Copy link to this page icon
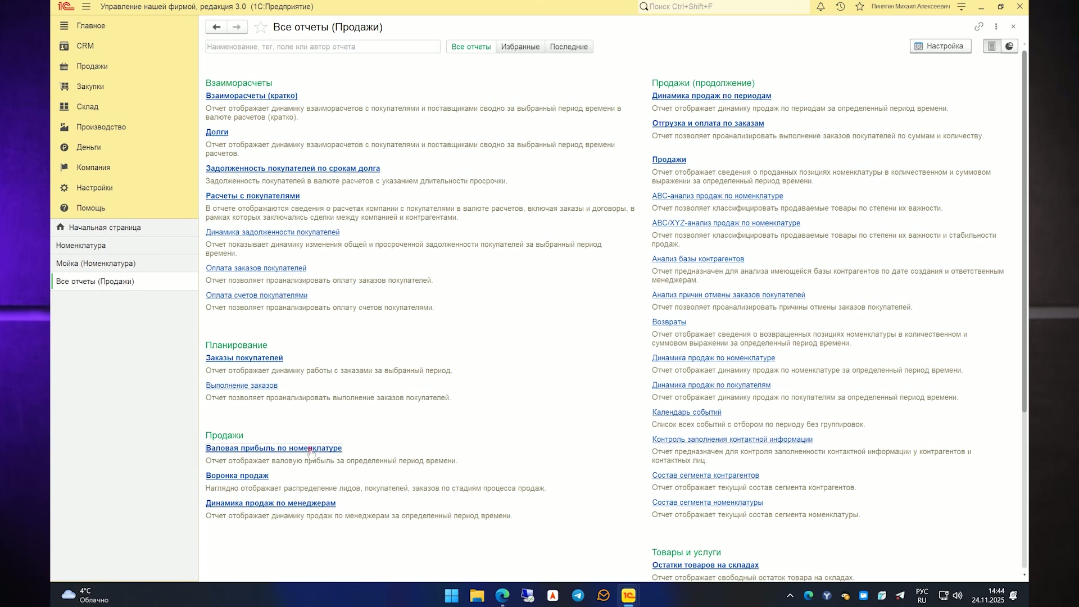Image resolution: width=1079 pixels, height=607 pixels. (x=979, y=26)
